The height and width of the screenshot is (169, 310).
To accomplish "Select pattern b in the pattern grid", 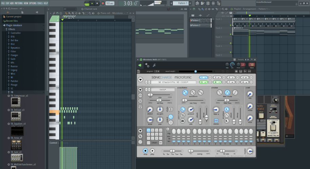I will point(152,130).
